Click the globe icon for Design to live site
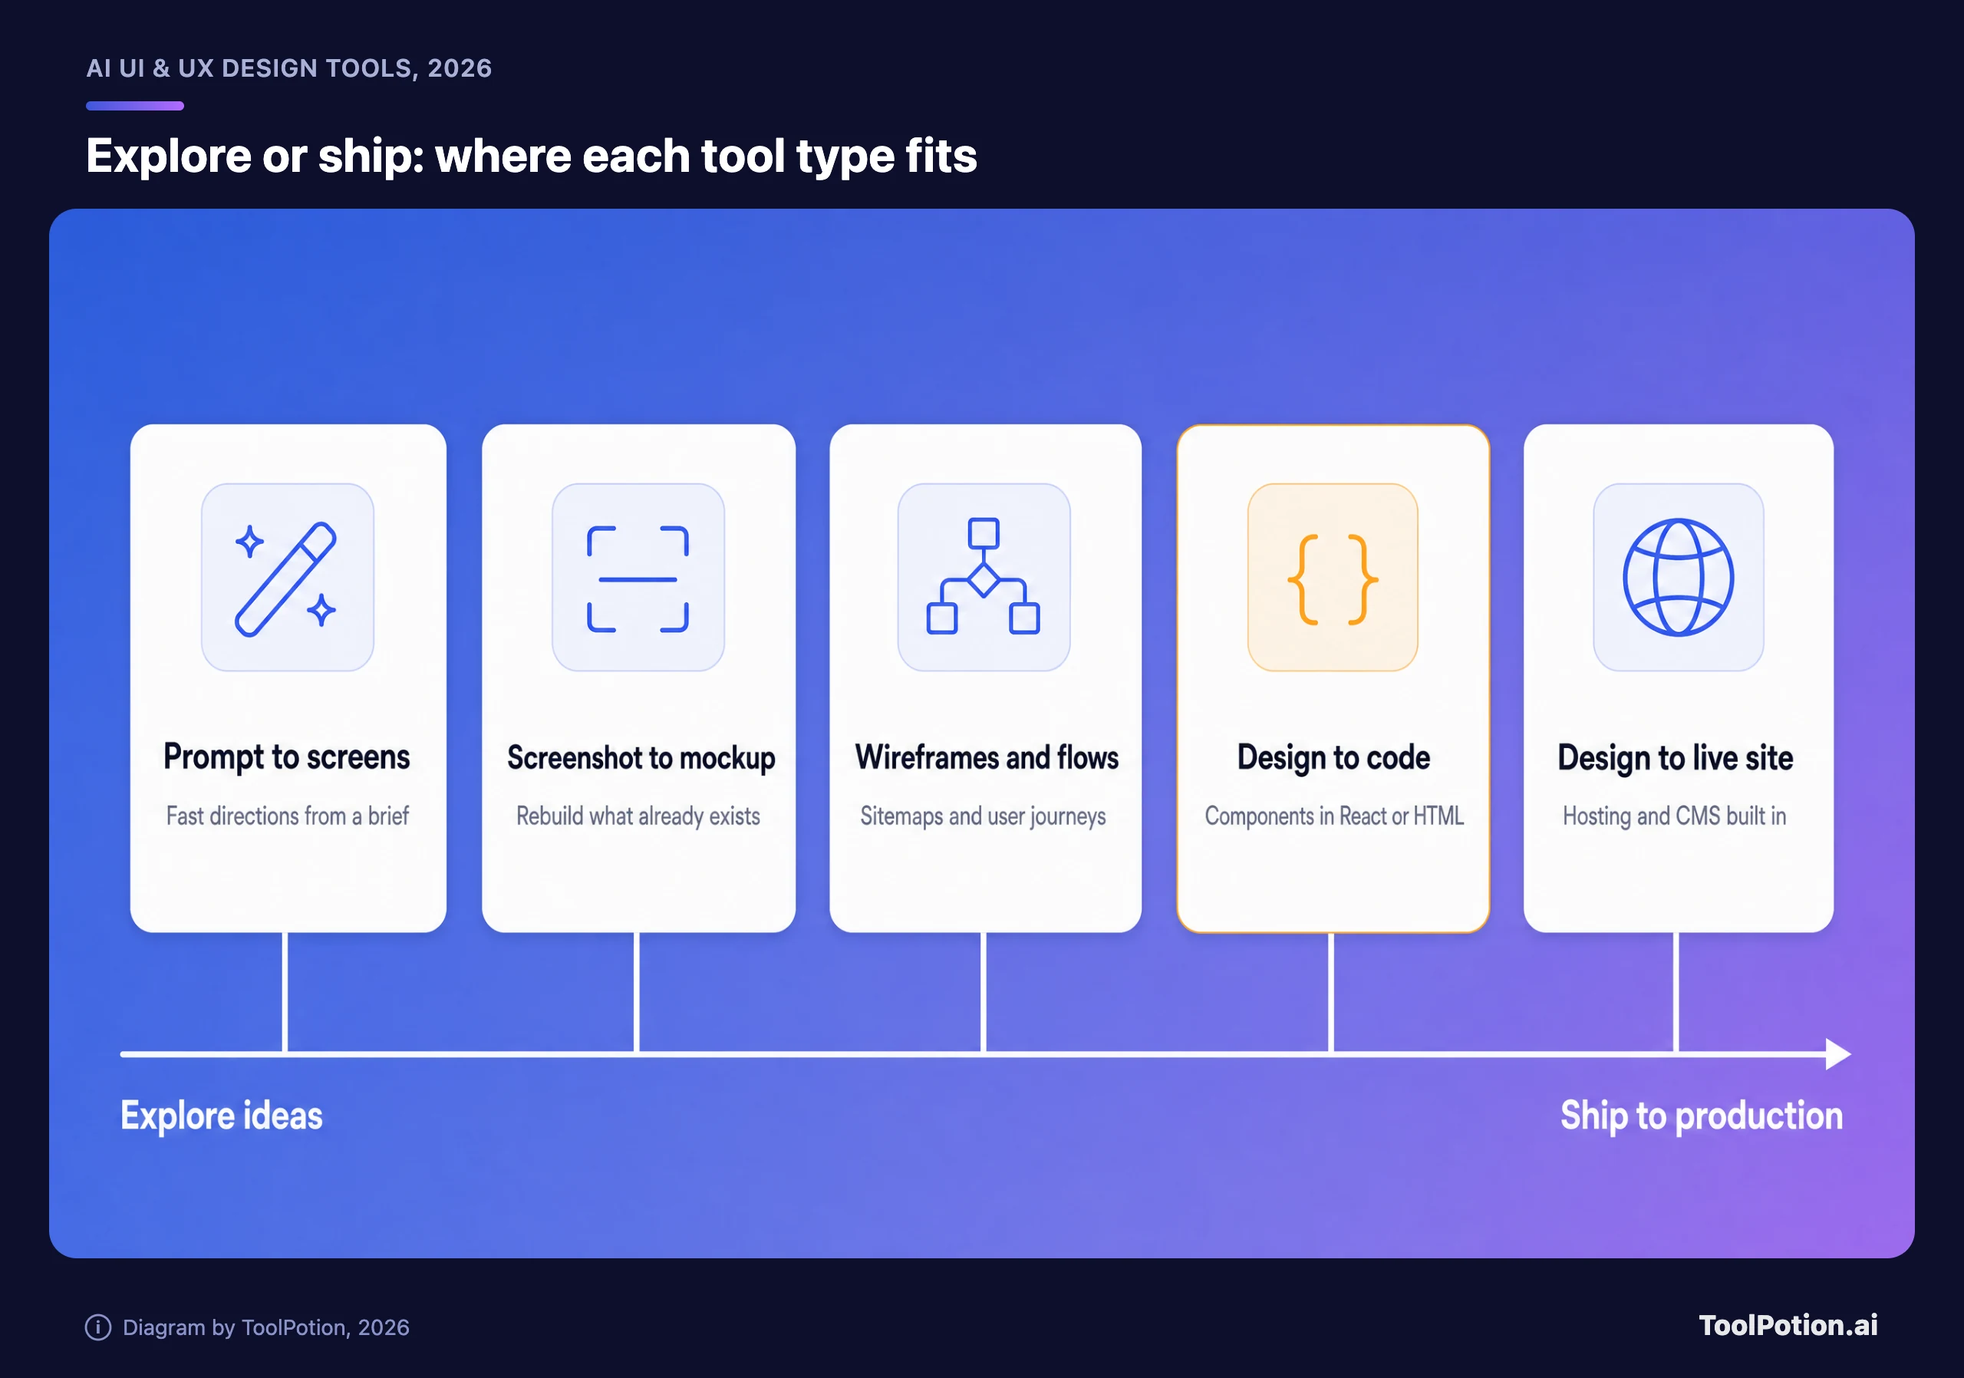1964x1378 pixels. [x=1679, y=579]
